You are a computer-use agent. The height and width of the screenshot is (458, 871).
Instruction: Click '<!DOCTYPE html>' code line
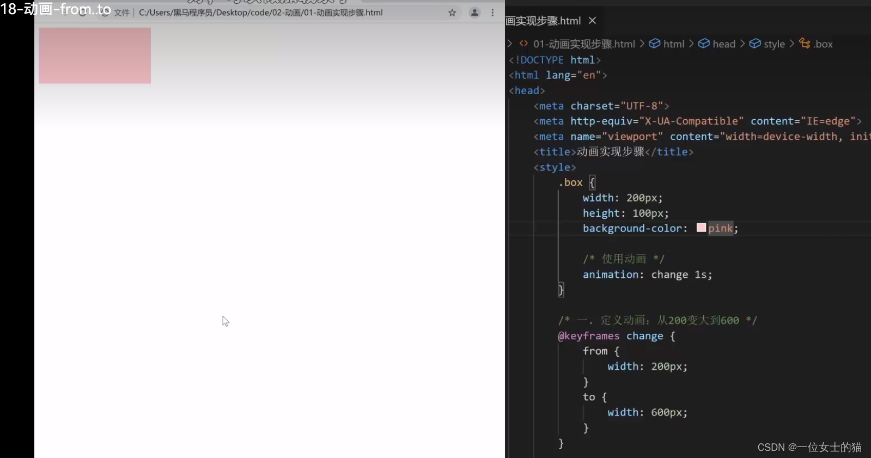[x=555, y=60]
